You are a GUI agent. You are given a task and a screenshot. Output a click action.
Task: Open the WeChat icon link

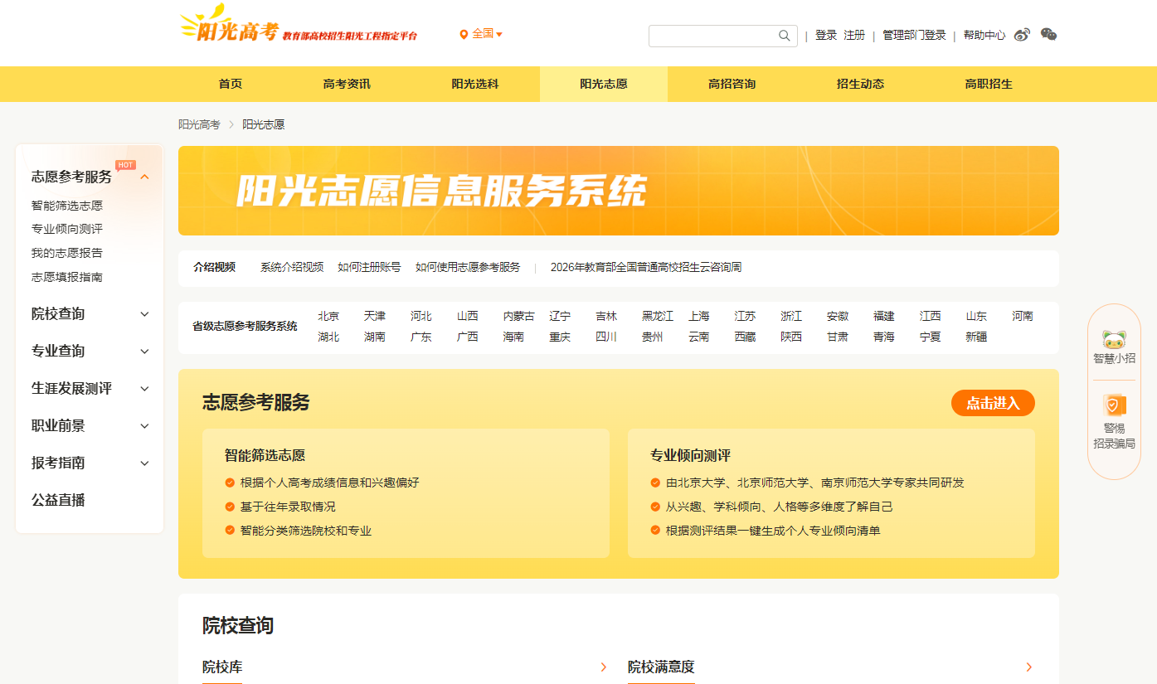click(1048, 35)
